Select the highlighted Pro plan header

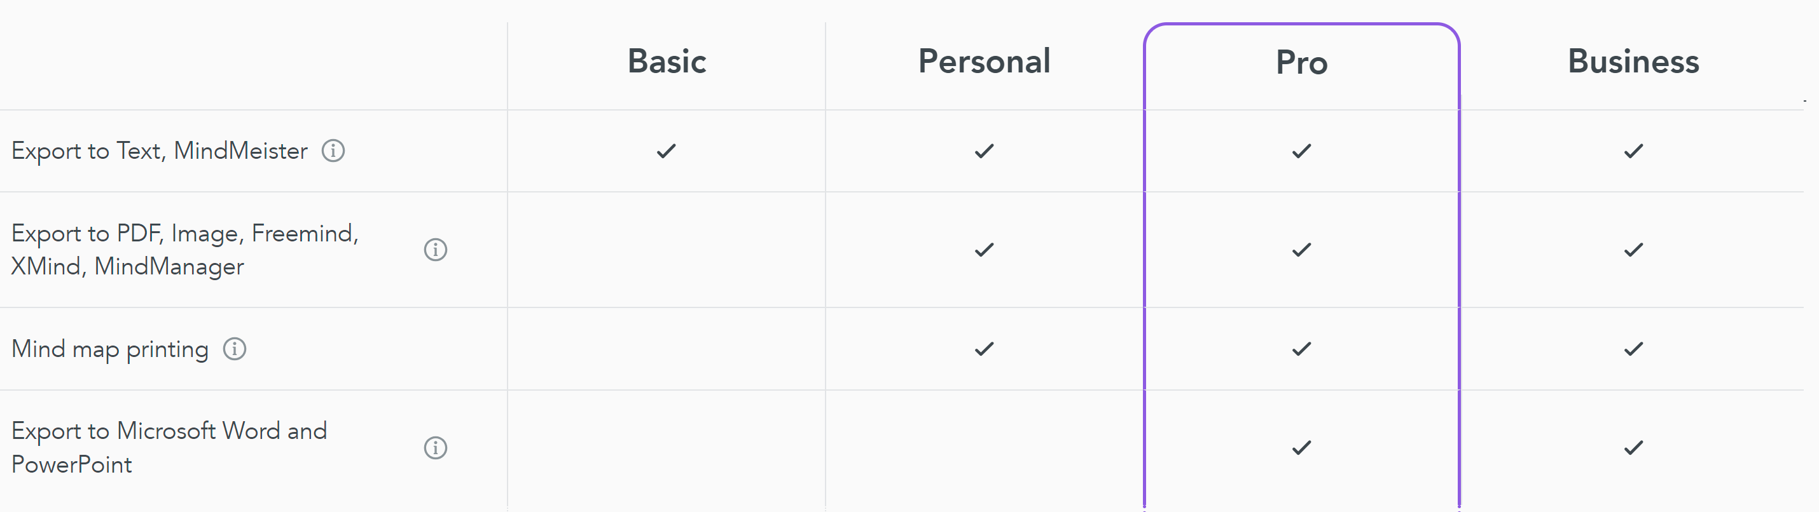click(1301, 63)
